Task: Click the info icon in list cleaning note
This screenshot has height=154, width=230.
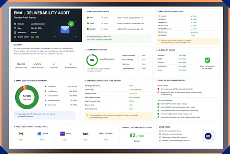Action: (16, 114)
